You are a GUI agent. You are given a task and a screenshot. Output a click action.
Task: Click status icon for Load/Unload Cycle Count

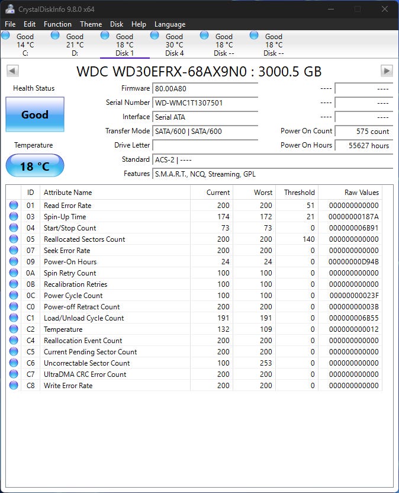click(14, 318)
